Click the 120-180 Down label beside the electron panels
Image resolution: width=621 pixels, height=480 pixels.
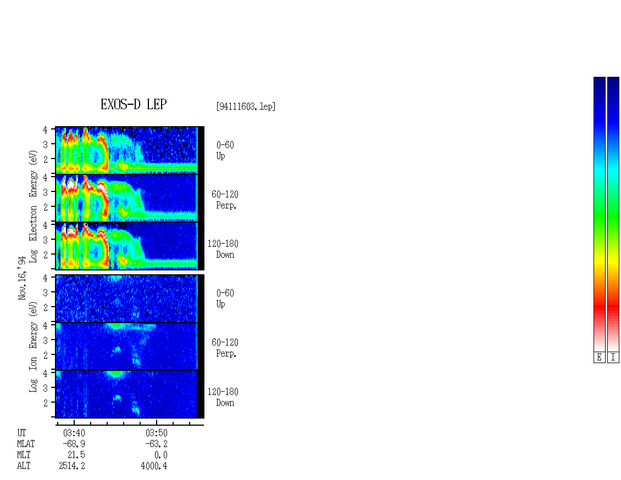tap(223, 249)
